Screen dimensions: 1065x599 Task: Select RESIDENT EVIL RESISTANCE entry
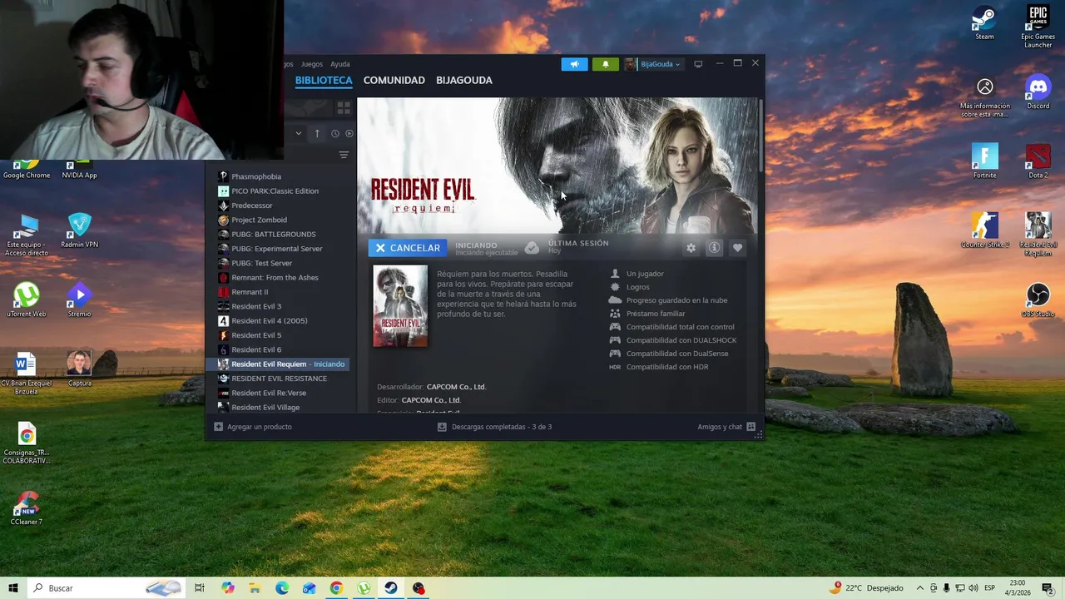[x=281, y=379]
